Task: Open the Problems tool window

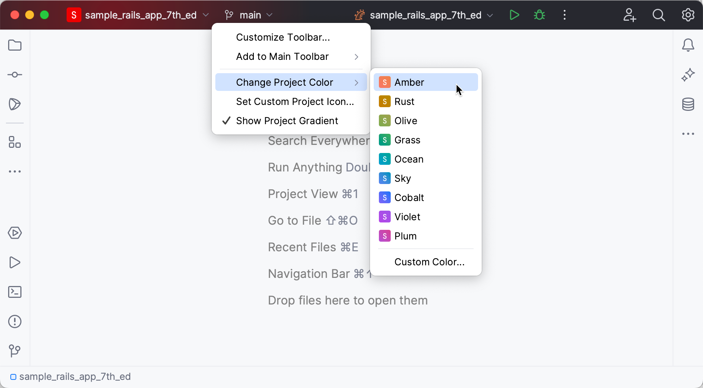Action: (x=14, y=321)
